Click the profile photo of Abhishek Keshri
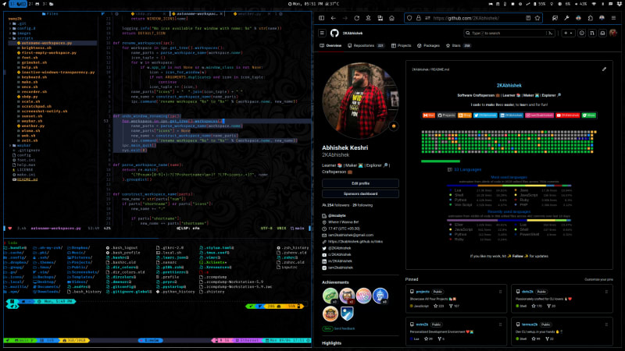The width and height of the screenshot is (625, 351). click(x=360, y=101)
